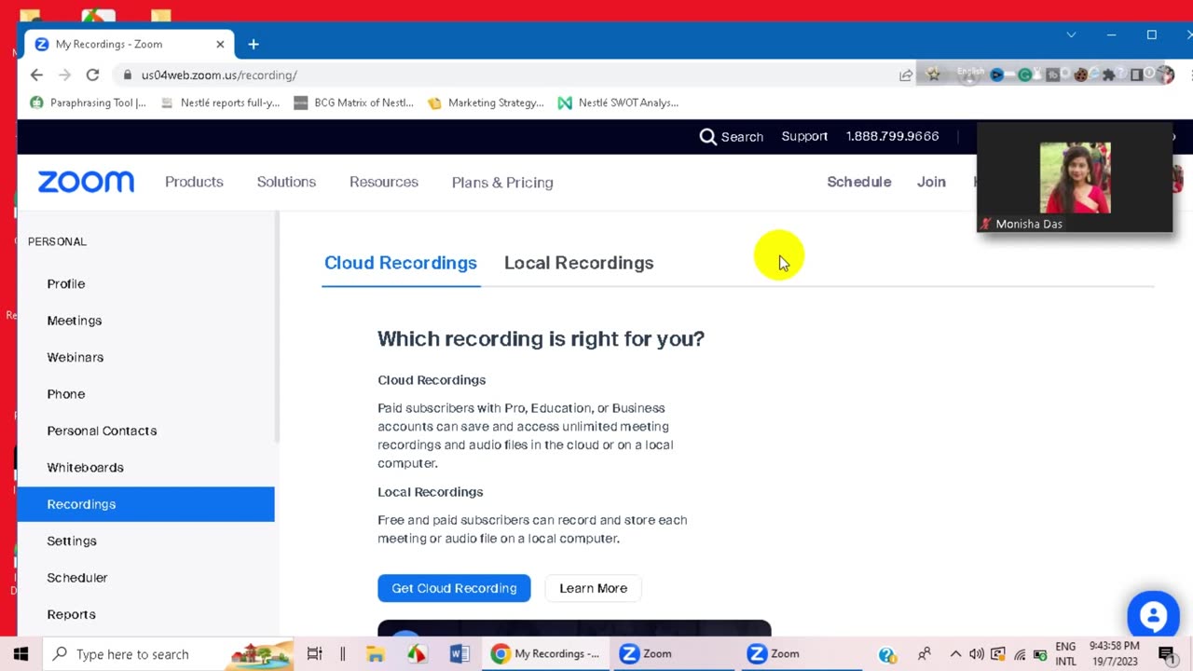Open Webinars in the sidebar
The image size is (1193, 671).
75,357
